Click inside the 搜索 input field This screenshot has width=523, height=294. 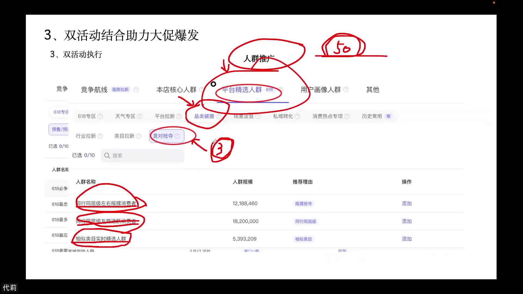[142, 155]
